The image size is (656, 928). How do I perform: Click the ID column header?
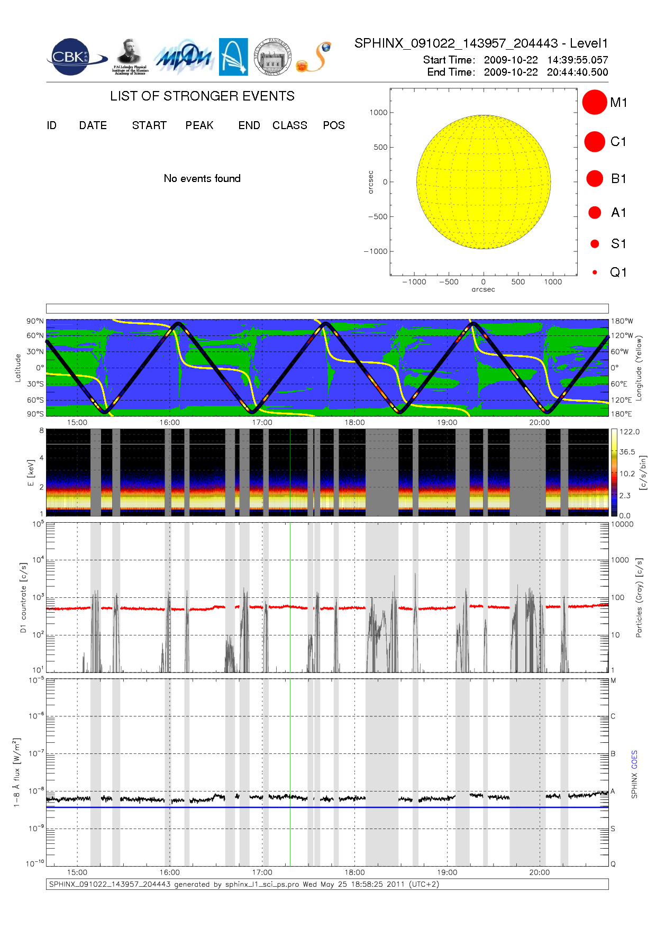click(51, 125)
